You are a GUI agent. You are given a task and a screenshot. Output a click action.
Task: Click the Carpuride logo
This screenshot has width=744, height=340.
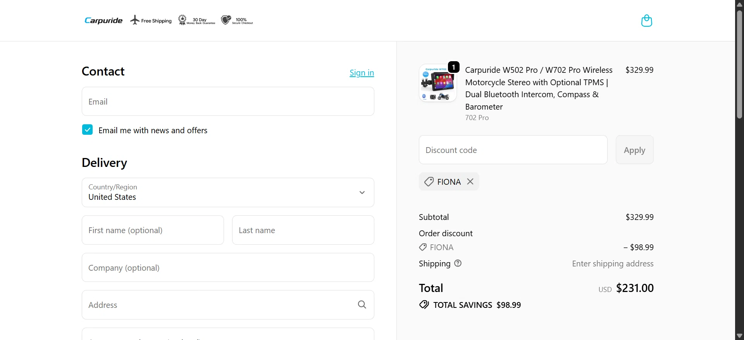[103, 21]
